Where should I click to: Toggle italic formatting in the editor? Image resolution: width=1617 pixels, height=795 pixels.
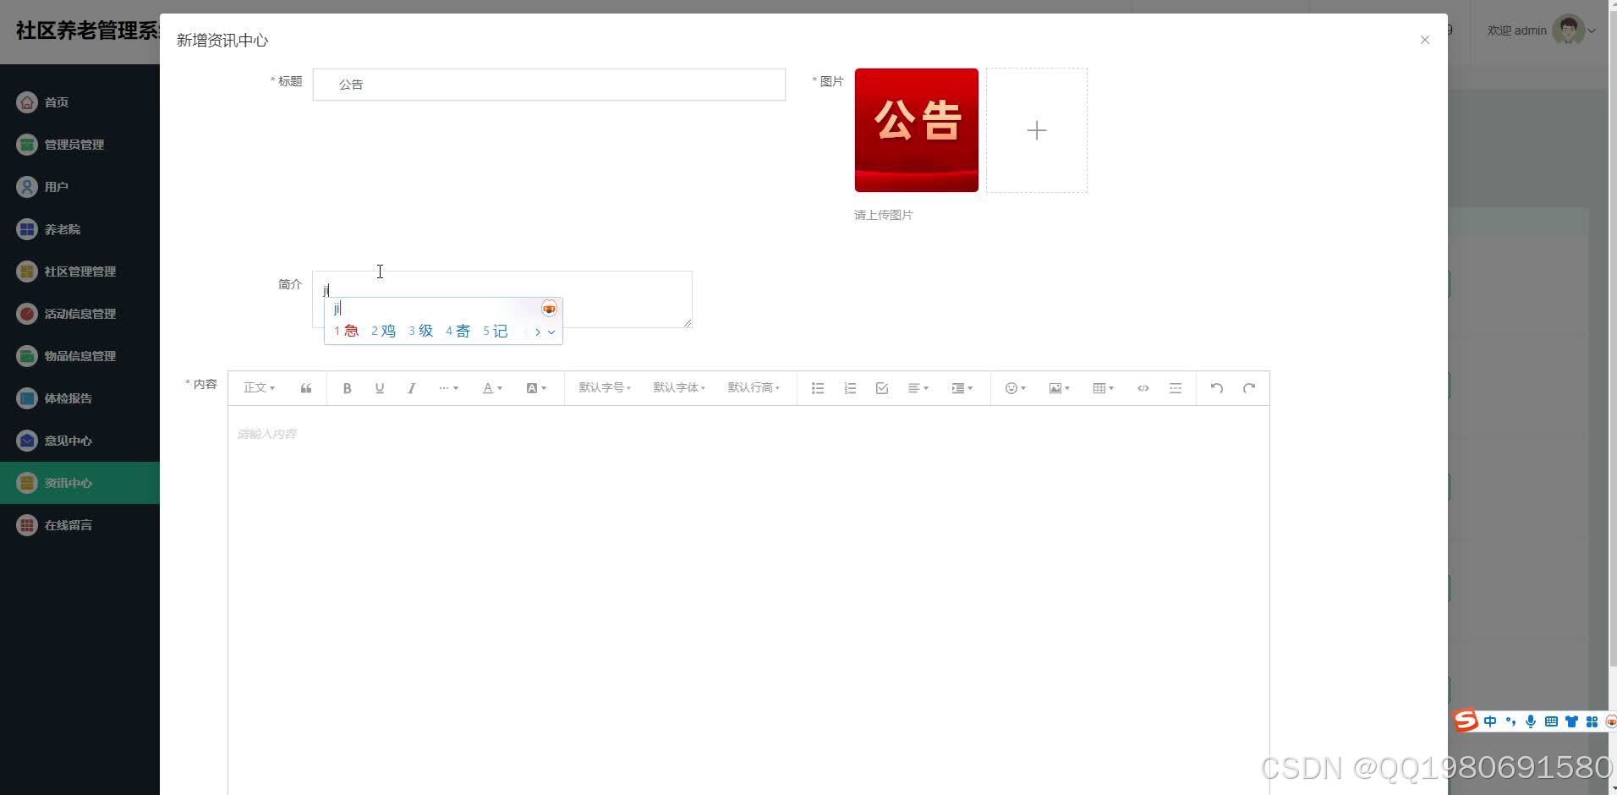(411, 388)
